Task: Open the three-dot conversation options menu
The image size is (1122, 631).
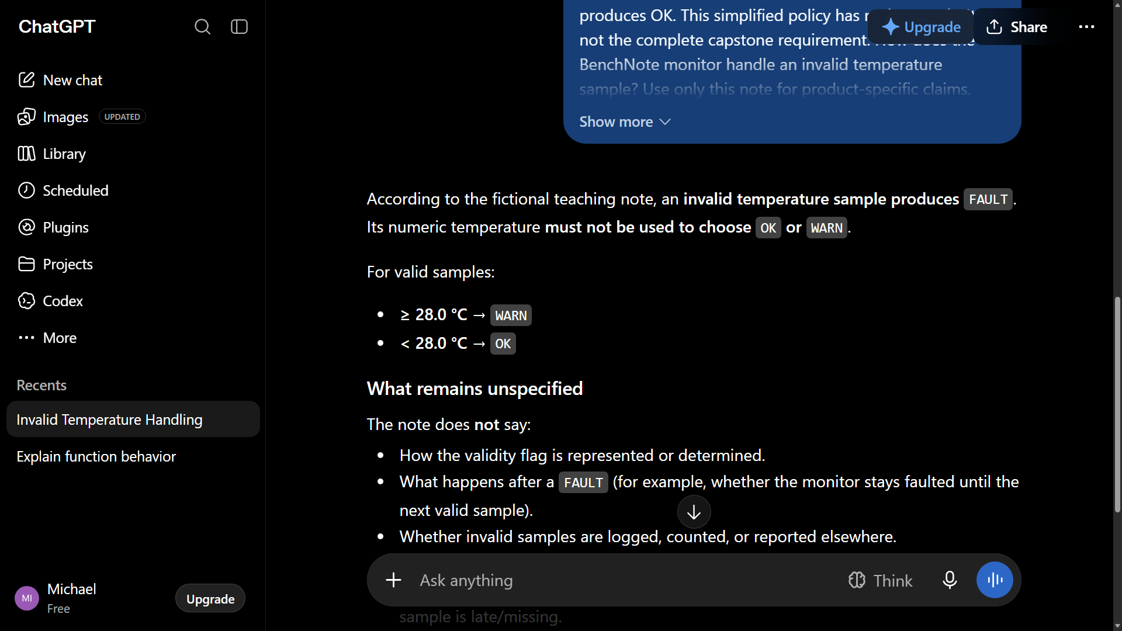Action: (1086, 27)
